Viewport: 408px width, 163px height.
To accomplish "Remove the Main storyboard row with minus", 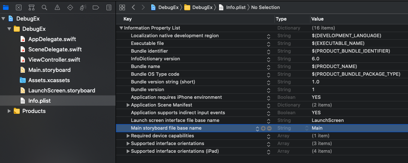I will click(269, 128).
